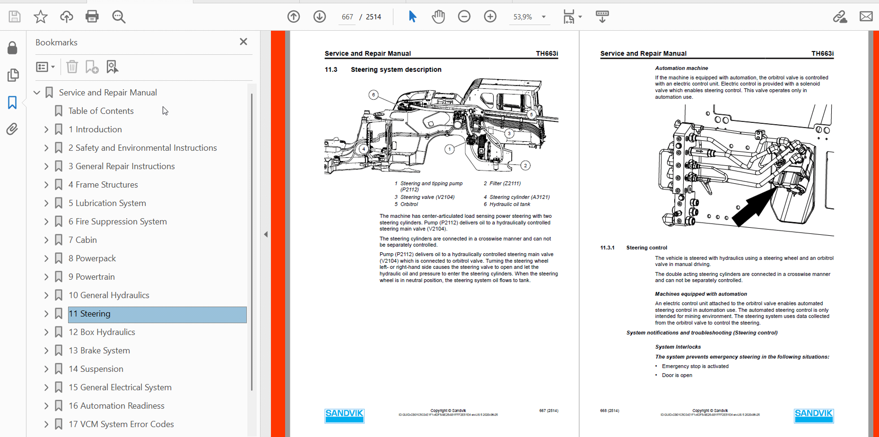Jump to 16 Automation Readiness
The image size is (879, 437).
[x=116, y=406]
